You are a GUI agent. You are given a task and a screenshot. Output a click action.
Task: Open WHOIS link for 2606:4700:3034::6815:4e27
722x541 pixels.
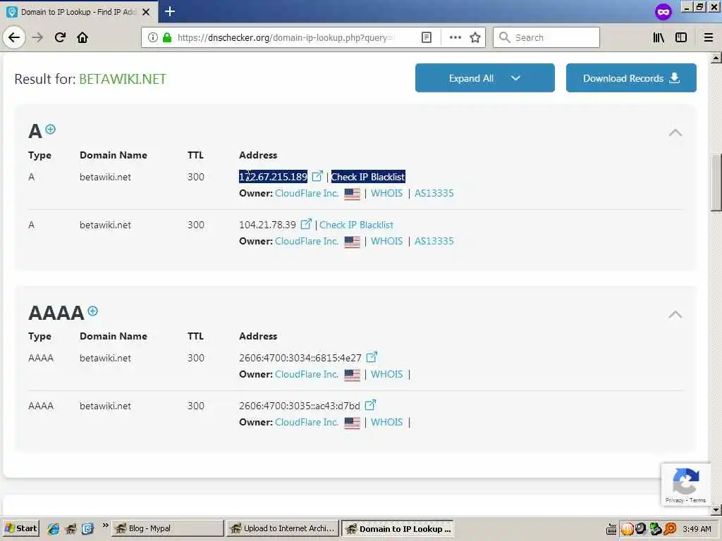click(x=387, y=375)
